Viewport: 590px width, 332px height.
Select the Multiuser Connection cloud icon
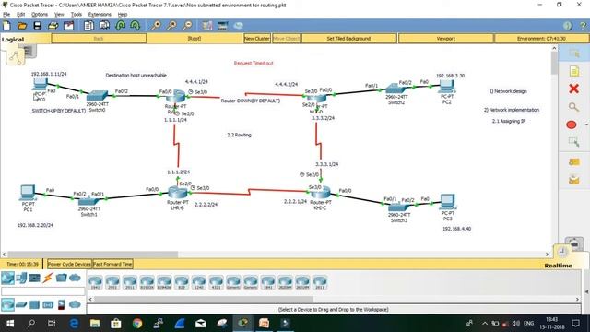coord(75,279)
